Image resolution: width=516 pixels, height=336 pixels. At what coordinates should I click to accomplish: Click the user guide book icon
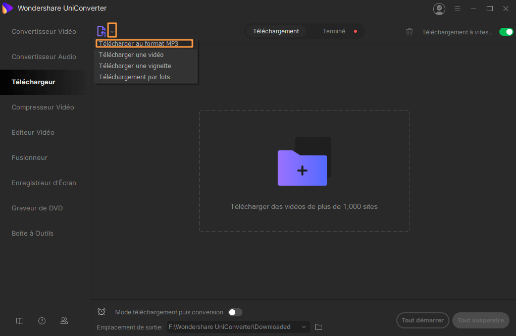[x=20, y=321]
